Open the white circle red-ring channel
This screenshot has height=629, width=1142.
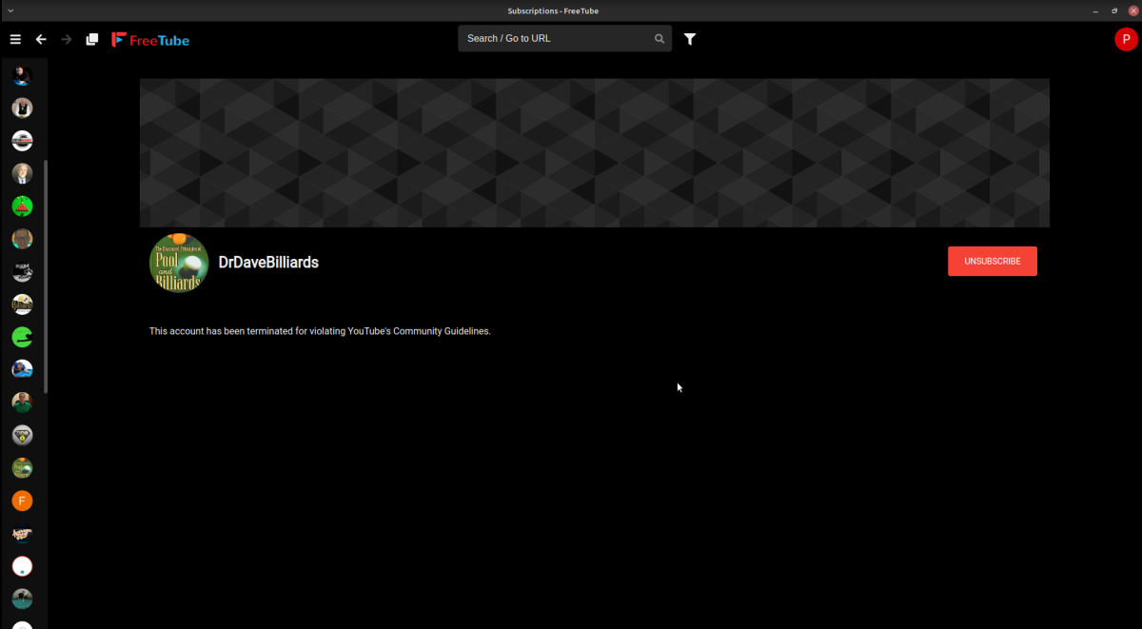click(22, 566)
